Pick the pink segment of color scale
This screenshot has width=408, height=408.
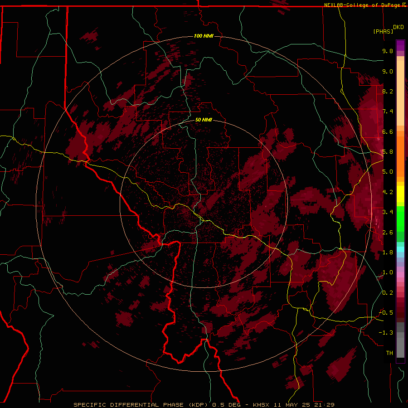click(x=400, y=275)
